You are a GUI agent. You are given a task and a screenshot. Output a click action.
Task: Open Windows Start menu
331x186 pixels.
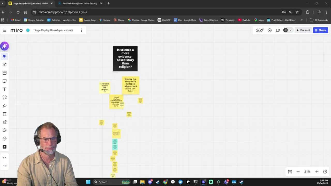(88, 182)
